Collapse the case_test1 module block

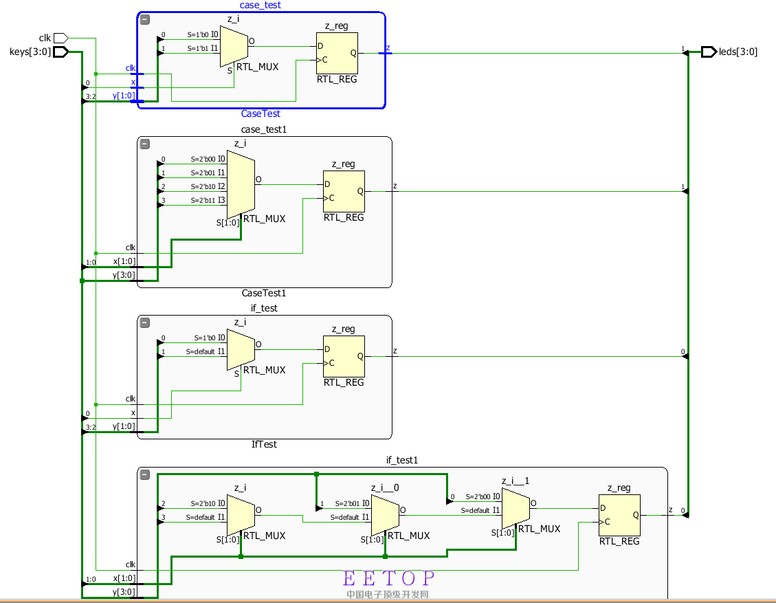pos(145,144)
